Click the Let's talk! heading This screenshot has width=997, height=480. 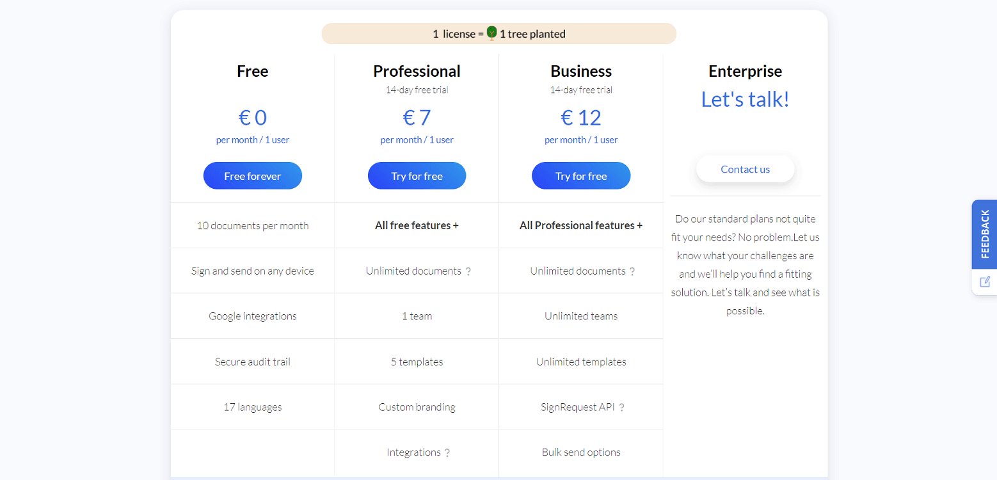coord(746,99)
